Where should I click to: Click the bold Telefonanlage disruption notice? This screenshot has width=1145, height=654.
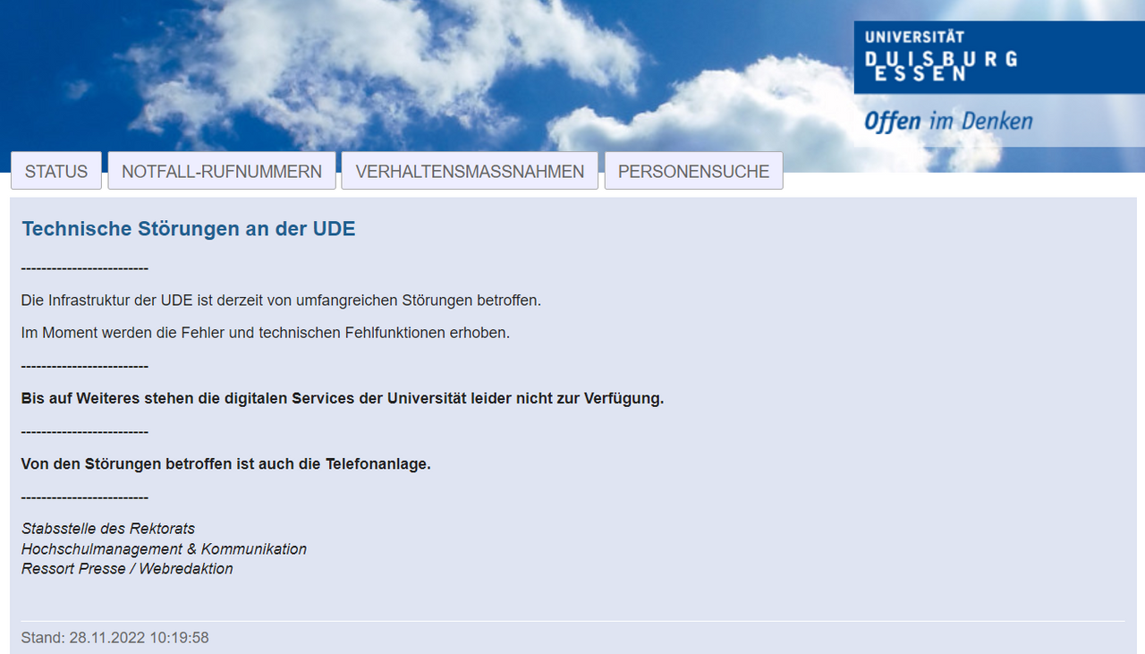(x=225, y=463)
